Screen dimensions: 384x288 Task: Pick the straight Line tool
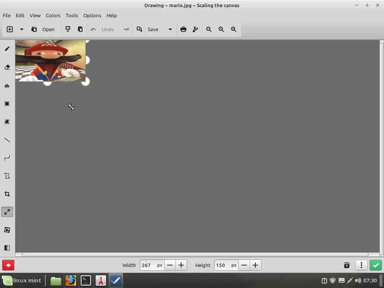coord(7,140)
